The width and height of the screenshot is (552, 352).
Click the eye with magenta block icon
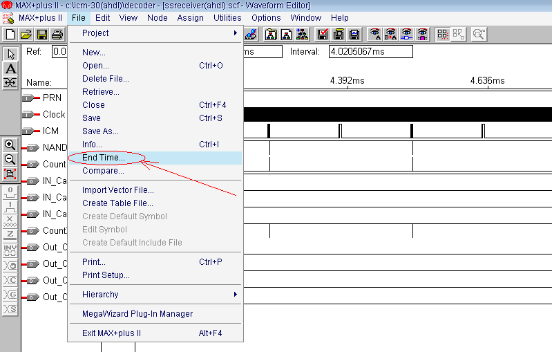(422, 34)
